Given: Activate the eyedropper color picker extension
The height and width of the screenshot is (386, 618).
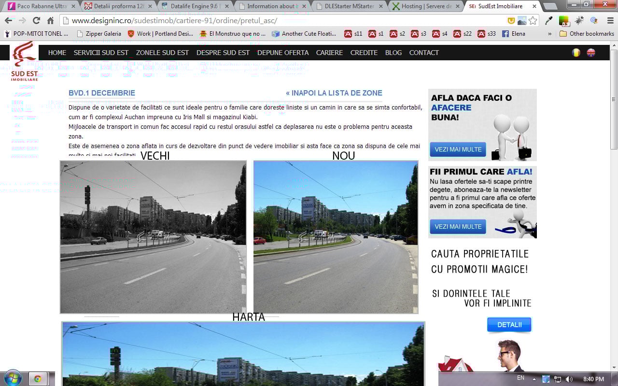Looking at the screenshot, I should [x=548, y=21].
